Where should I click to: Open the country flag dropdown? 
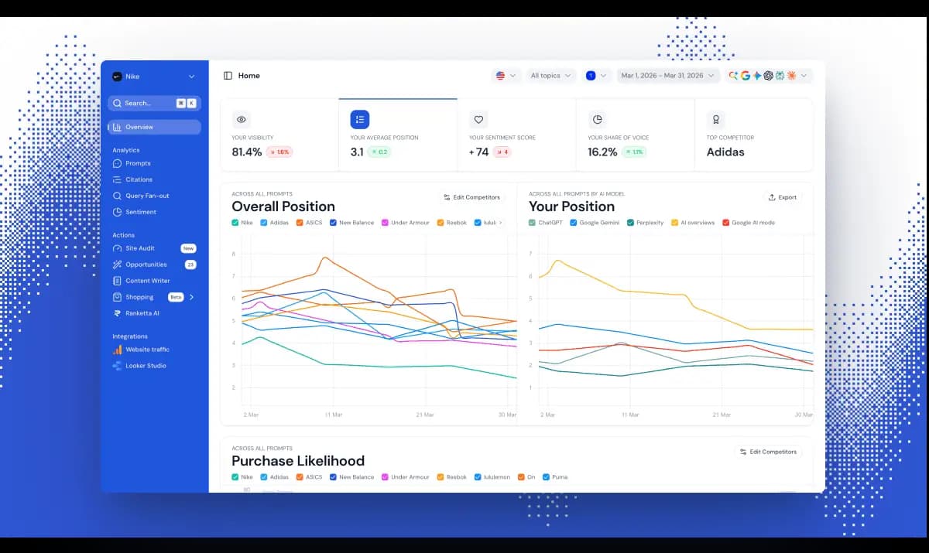506,76
